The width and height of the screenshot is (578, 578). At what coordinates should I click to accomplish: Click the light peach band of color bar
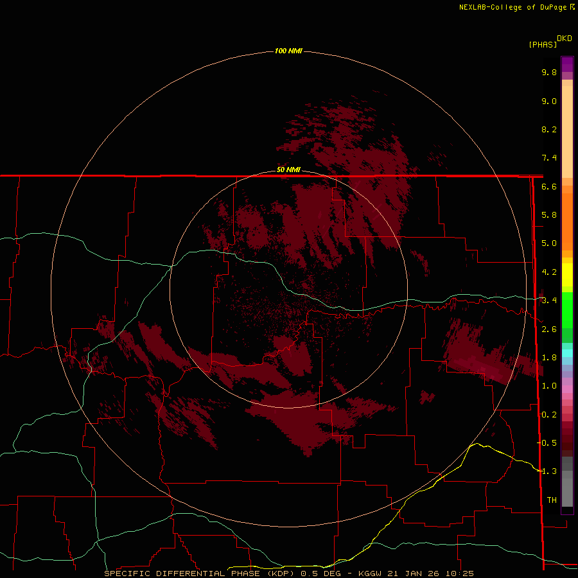pyautogui.click(x=567, y=132)
